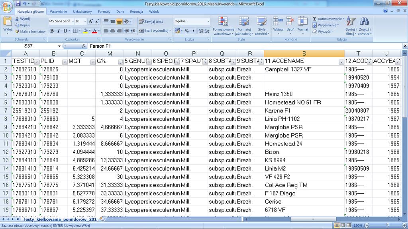Expand the Name Box dropdown arrow

[59, 46]
